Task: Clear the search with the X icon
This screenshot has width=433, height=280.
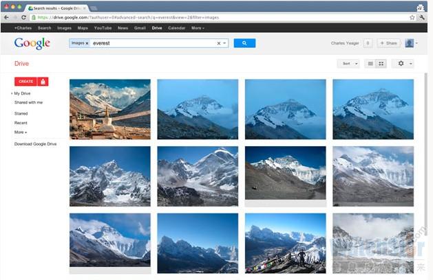Action: pyautogui.click(x=219, y=43)
